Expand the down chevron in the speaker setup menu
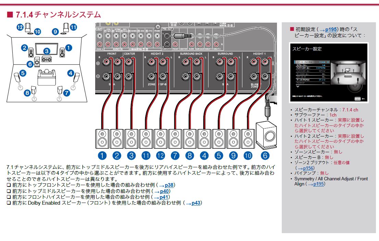Screen dimensions: 379x241 (297, 86)
